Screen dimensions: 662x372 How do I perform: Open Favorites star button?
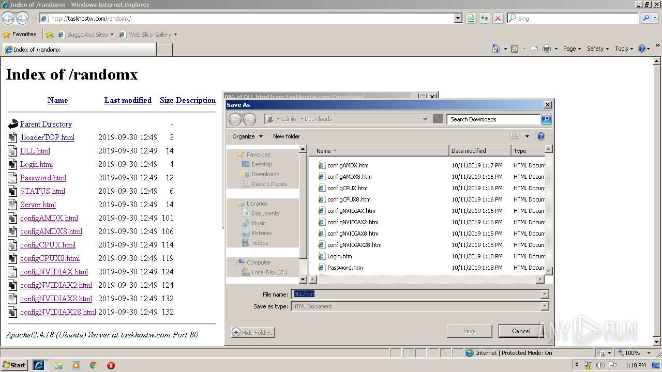tap(20, 35)
